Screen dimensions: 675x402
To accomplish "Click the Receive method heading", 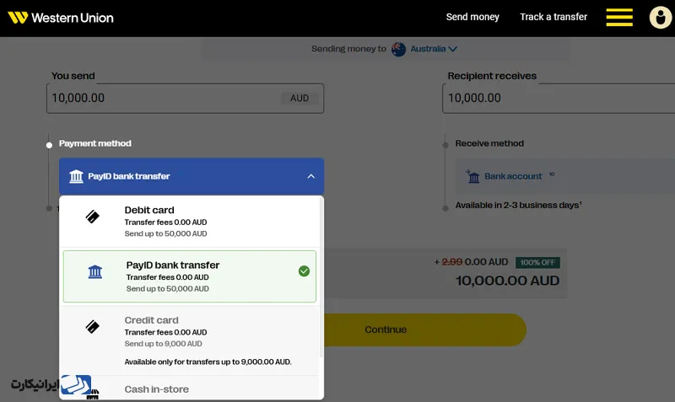I will 489,143.
